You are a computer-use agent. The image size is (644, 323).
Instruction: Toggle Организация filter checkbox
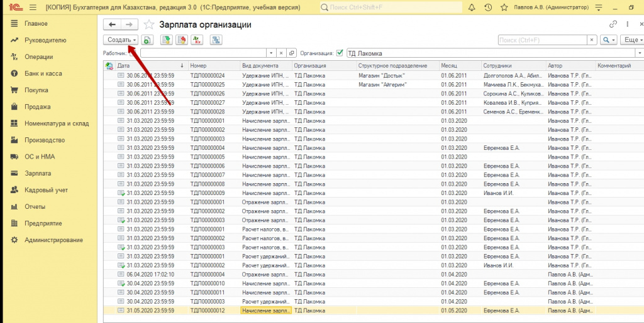[340, 53]
